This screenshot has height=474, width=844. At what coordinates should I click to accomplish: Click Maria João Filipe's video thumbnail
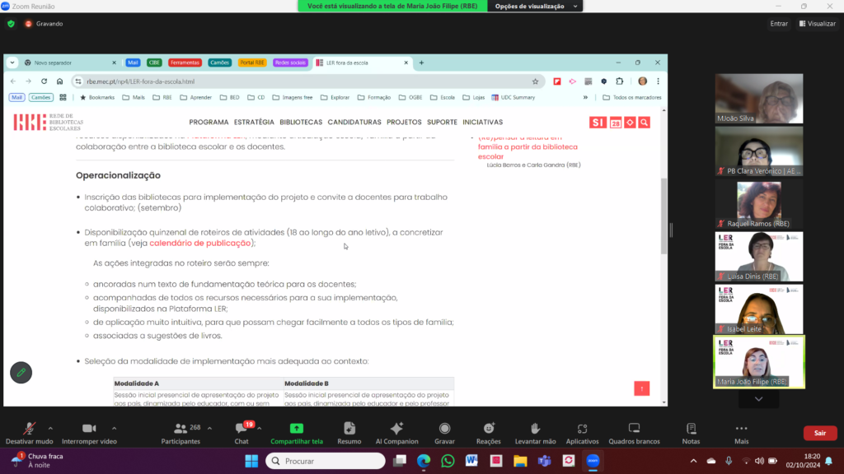pyautogui.click(x=758, y=361)
